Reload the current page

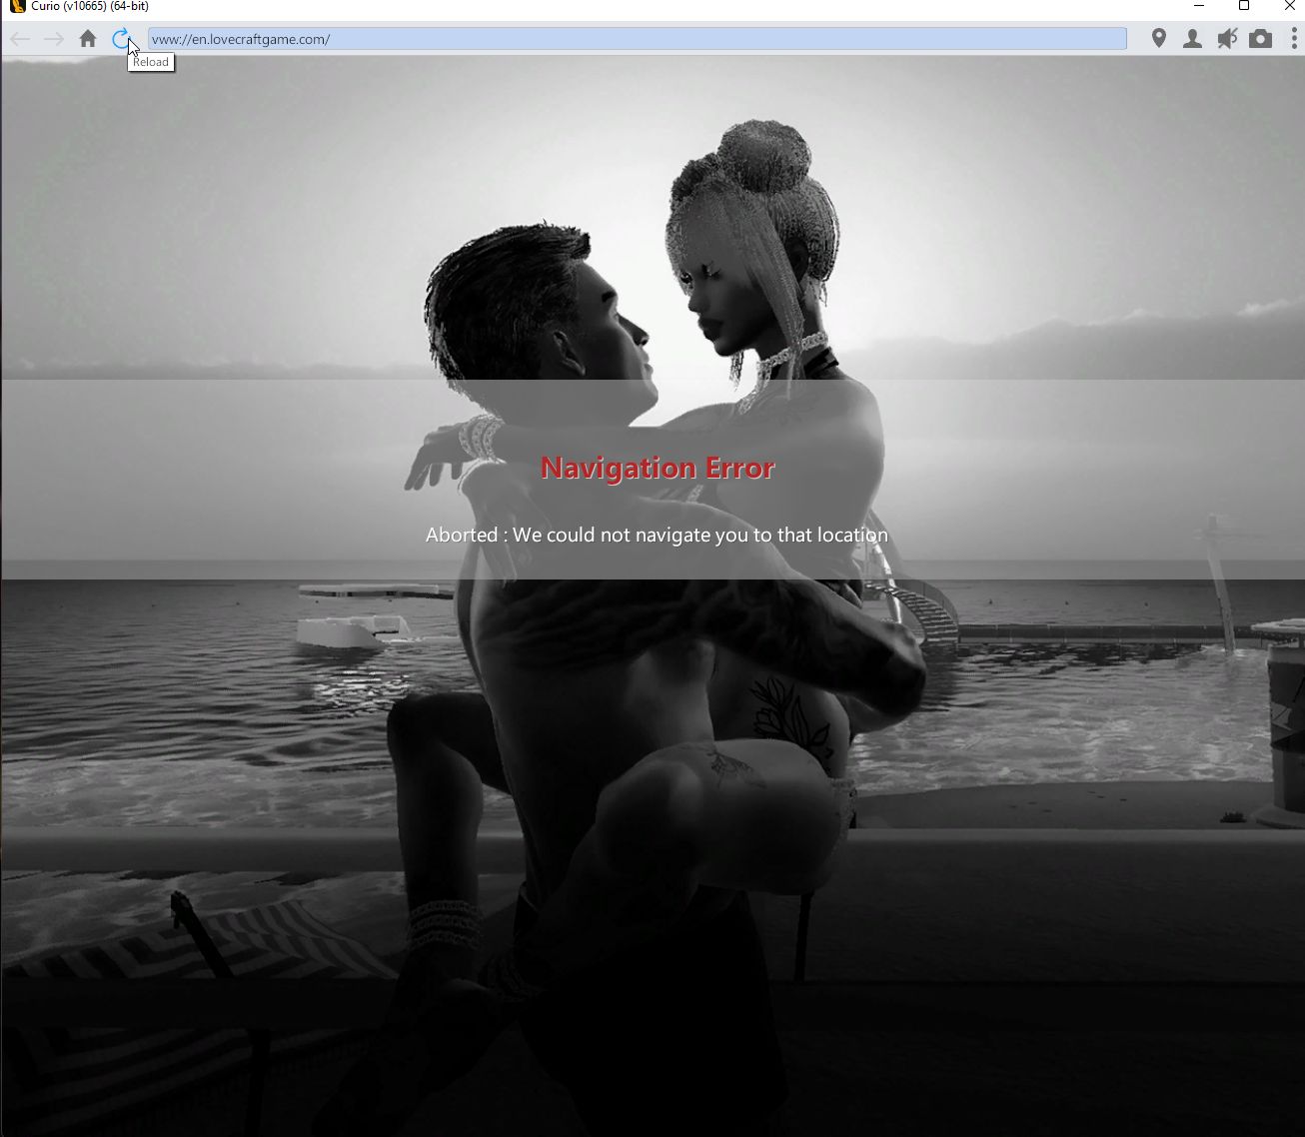click(121, 39)
